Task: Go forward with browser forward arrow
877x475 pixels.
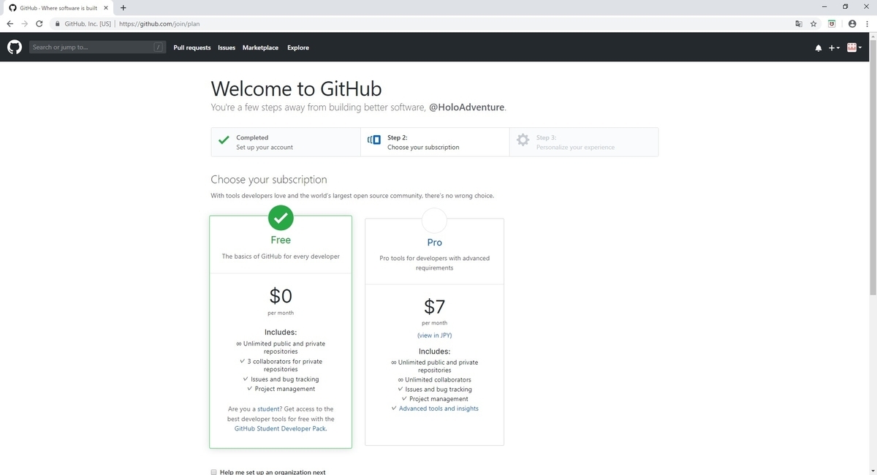Action: pos(24,23)
